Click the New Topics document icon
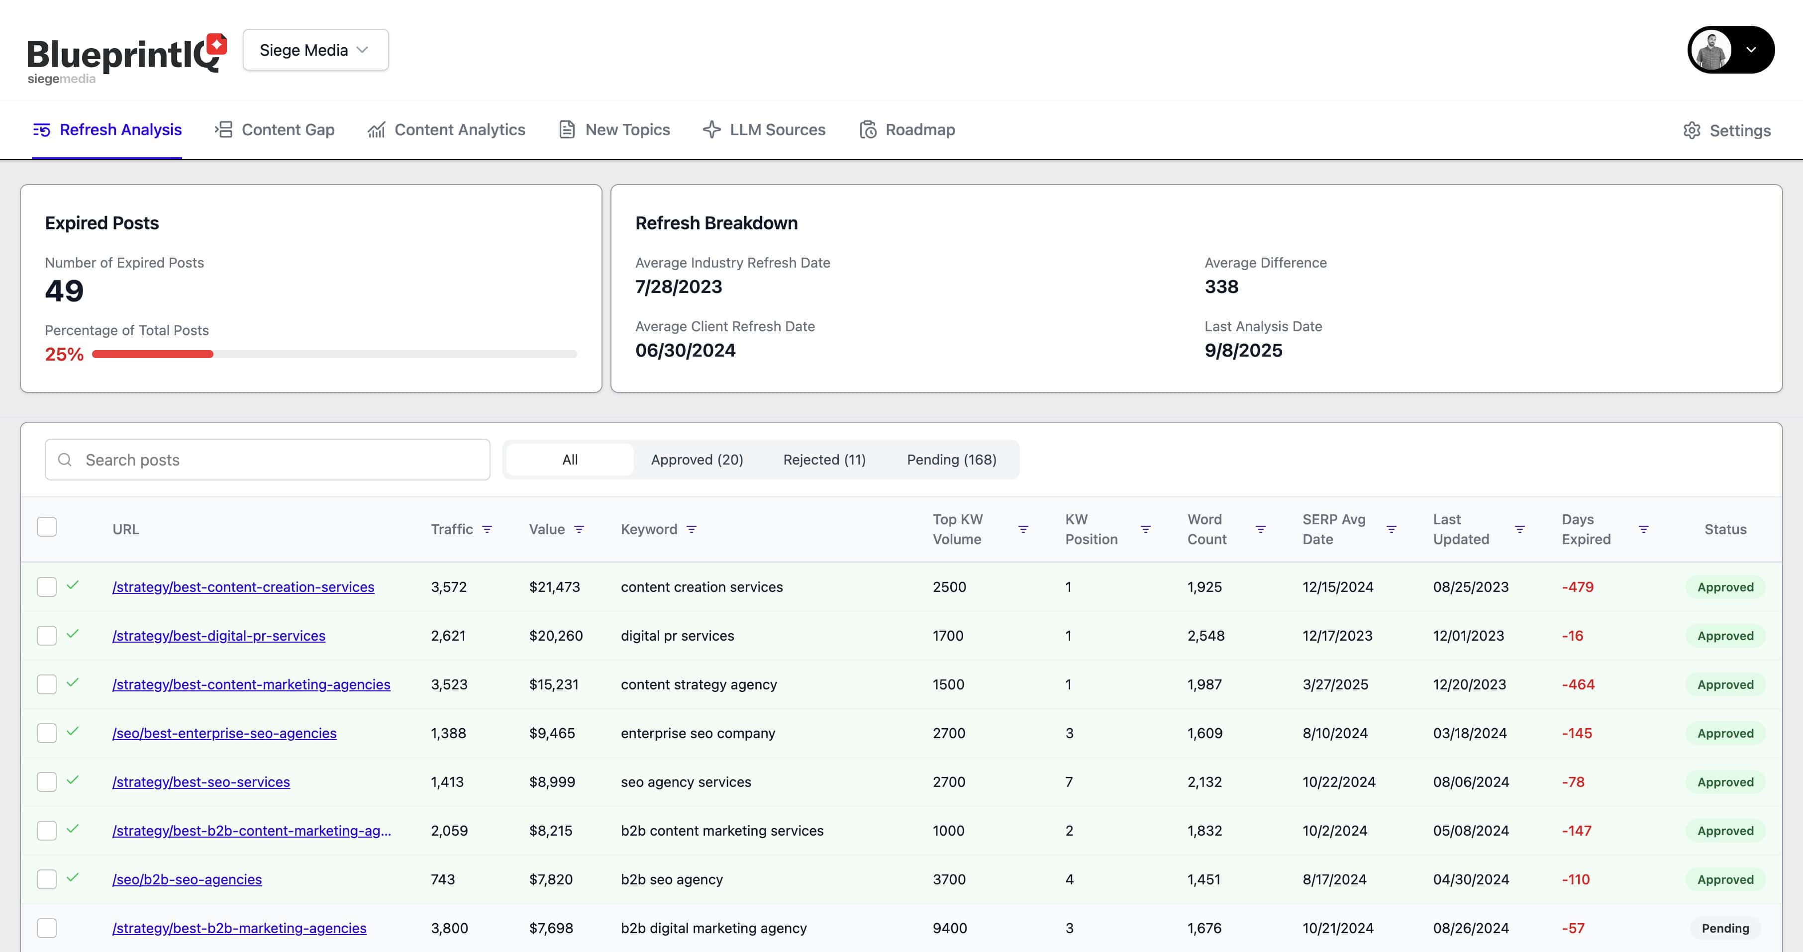This screenshot has height=952, width=1803. click(x=567, y=129)
